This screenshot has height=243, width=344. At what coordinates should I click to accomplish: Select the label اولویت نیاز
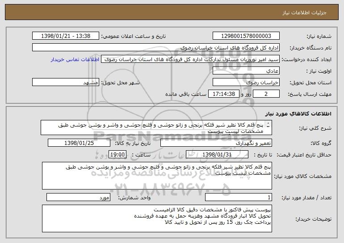(x=319, y=71)
